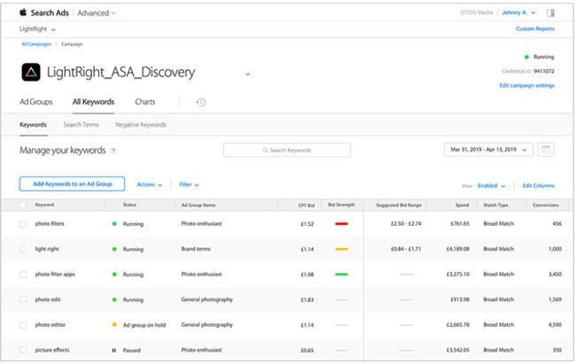Click the panel layout icon at top right

[x=550, y=13]
